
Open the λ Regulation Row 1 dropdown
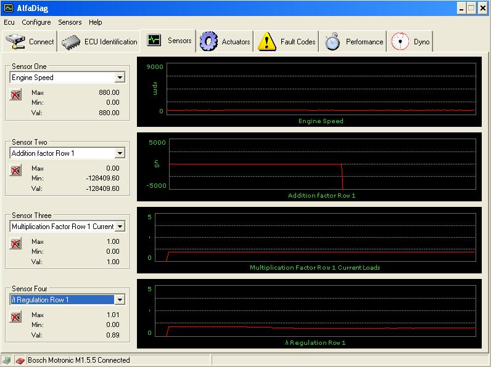pos(120,300)
